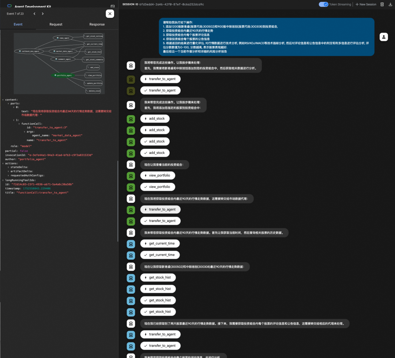
Task: Advance to the next event with the right arrow
Action: [43, 13]
